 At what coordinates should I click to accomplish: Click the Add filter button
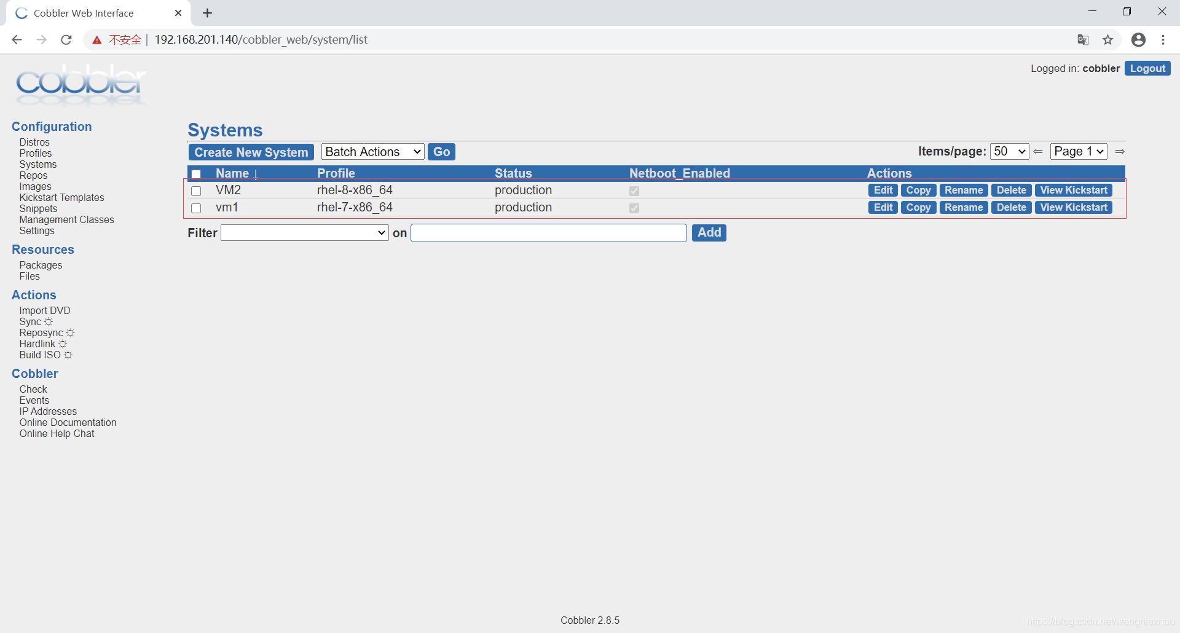click(x=709, y=232)
